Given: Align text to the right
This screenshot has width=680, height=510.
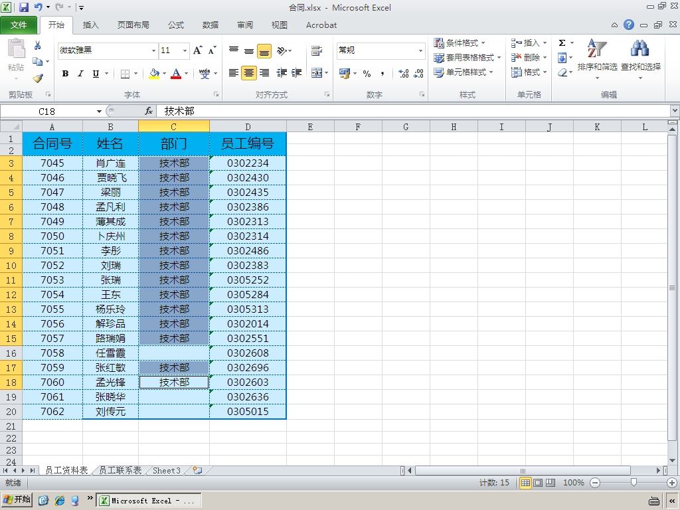Looking at the screenshot, I should (x=264, y=73).
